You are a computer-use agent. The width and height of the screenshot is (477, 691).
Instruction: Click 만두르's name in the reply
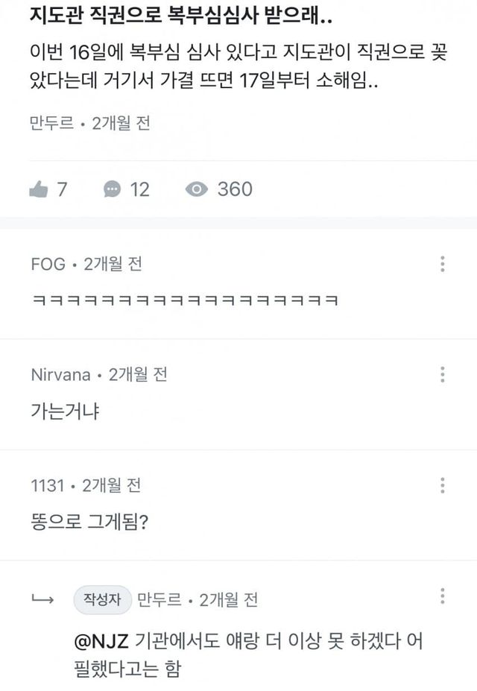click(x=158, y=599)
